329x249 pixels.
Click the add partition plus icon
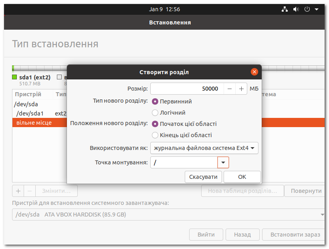(18, 190)
